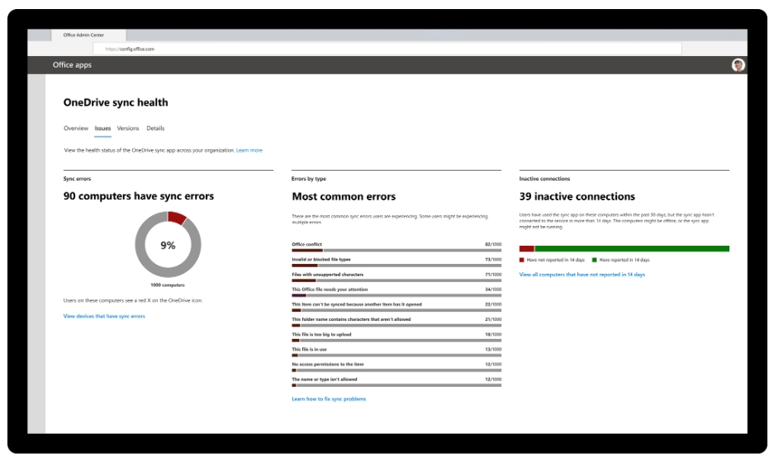The height and width of the screenshot is (456, 774).
Task: Click the Learn more link
Action: (249, 150)
